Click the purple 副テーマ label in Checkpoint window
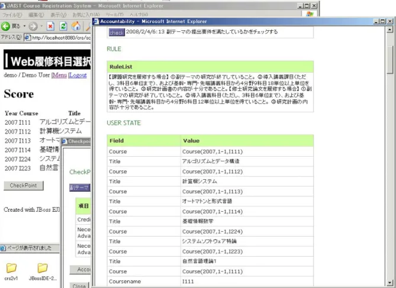 [x=80, y=187]
